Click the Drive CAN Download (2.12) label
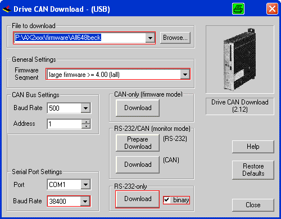This screenshot has height=219, width=281. click(240, 106)
